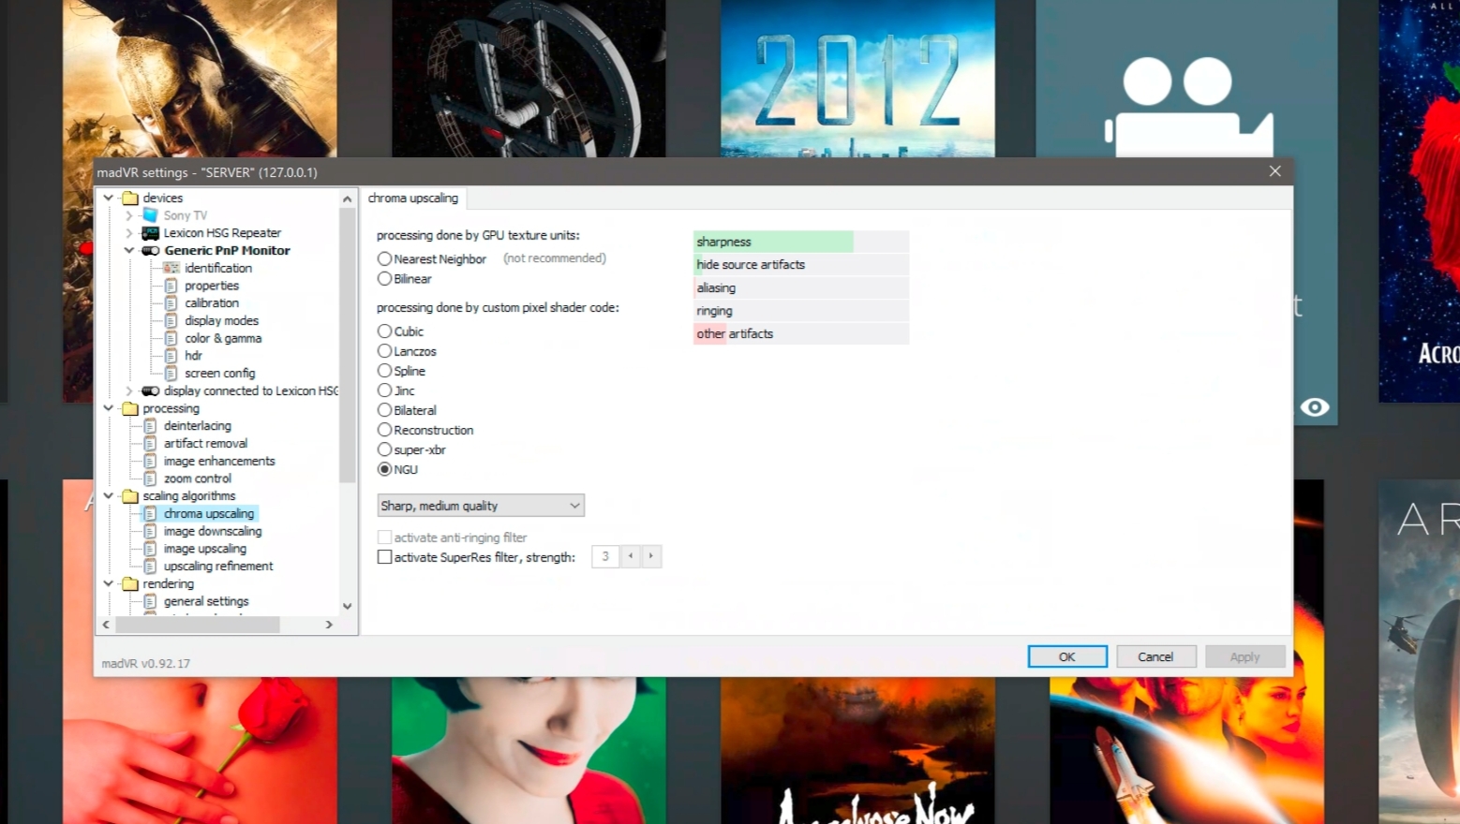Viewport: 1460px width, 824px height.
Task: Click the identification page icon
Action: tap(171, 268)
